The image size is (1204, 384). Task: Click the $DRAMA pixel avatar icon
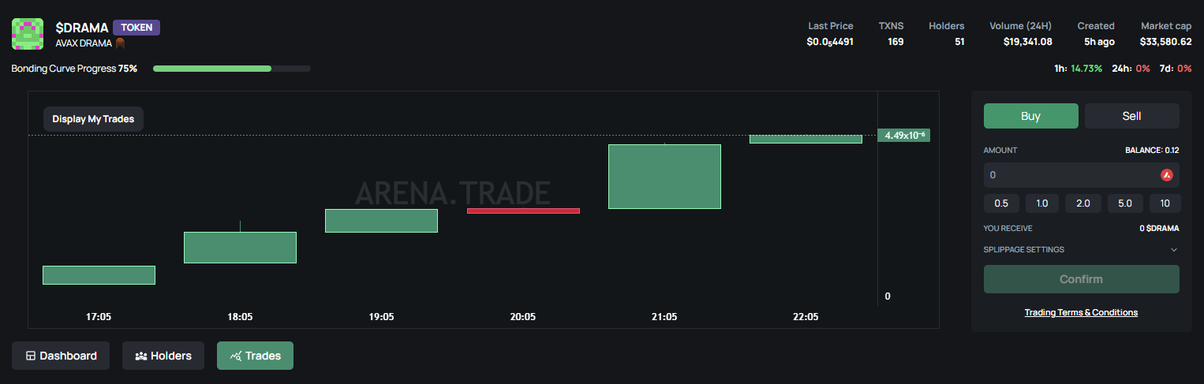27,34
